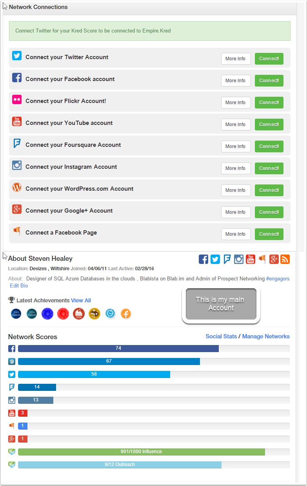
Task: Open the Twitter icon in profile header
Action: click(x=215, y=259)
